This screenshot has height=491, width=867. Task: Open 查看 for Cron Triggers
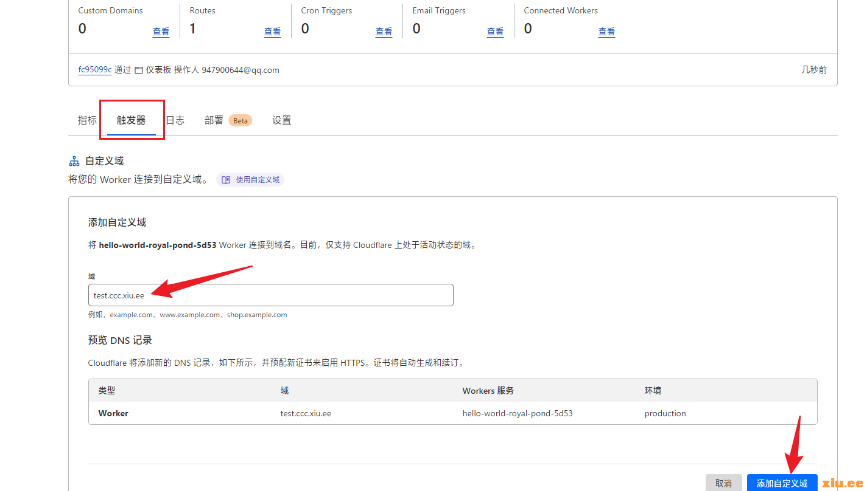pyautogui.click(x=384, y=32)
